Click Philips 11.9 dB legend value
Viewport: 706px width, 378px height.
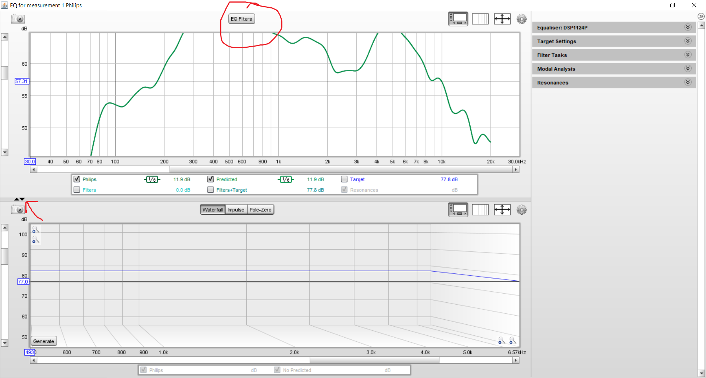pos(182,179)
